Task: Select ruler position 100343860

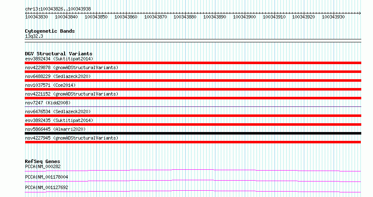Action: [x=126, y=17]
